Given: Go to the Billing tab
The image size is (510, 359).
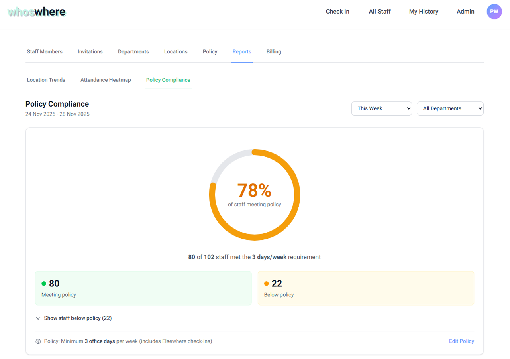Looking at the screenshot, I should pyautogui.click(x=274, y=52).
